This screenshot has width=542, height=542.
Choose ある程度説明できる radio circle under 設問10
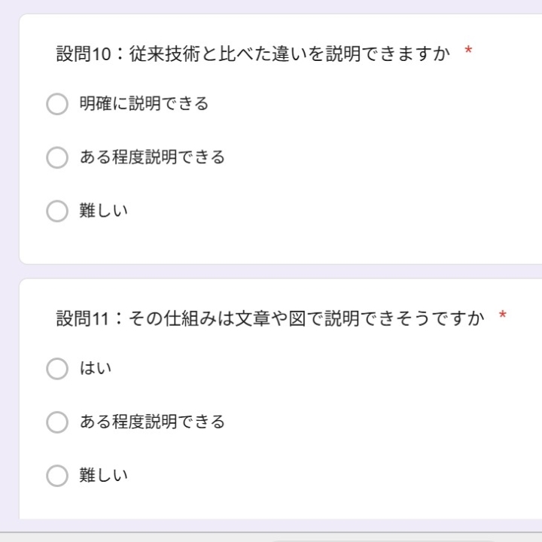(x=57, y=157)
